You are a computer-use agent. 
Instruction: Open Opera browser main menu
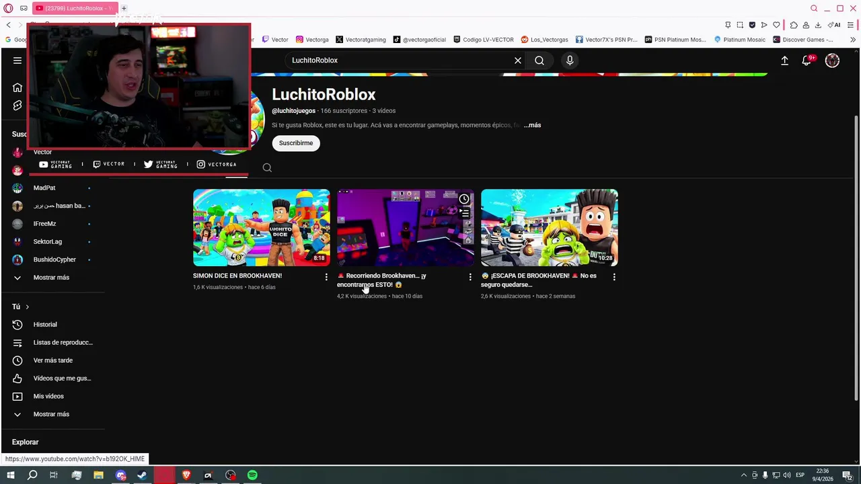8,8
